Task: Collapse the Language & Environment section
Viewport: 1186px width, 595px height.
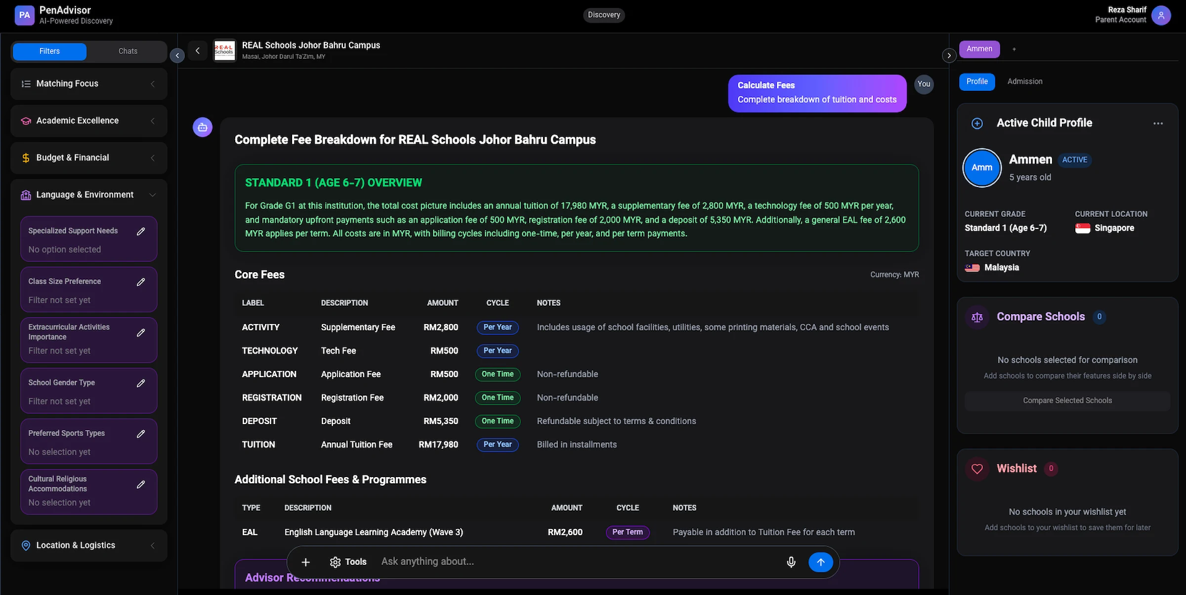Action: pyautogui.click(x=89, y=195)
